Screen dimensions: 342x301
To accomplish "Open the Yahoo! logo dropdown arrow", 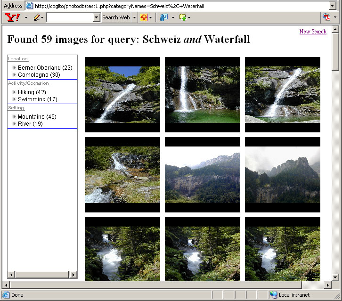I will click(x=26, y=17).
